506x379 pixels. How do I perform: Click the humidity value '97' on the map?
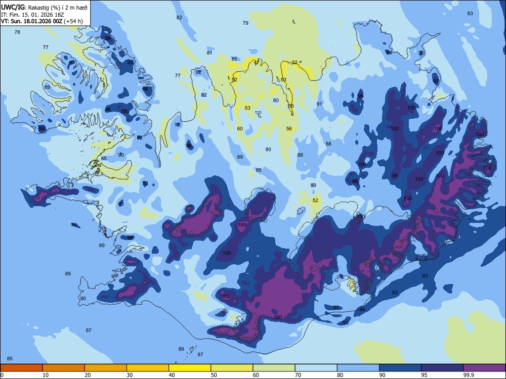436,81
